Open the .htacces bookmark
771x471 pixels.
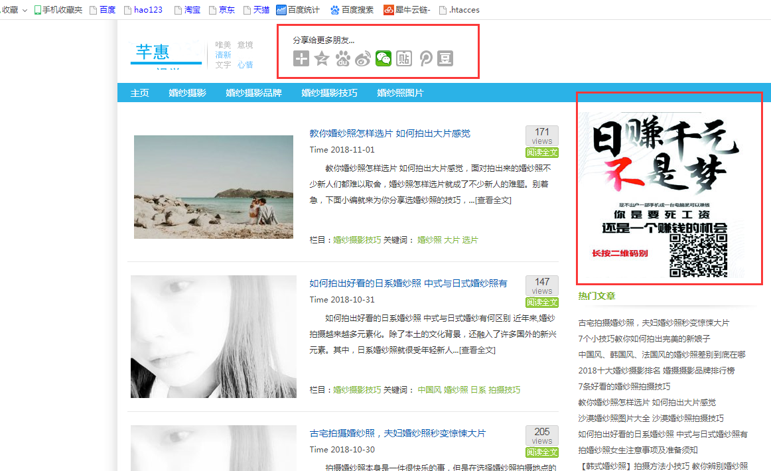(x=458, y=10)
